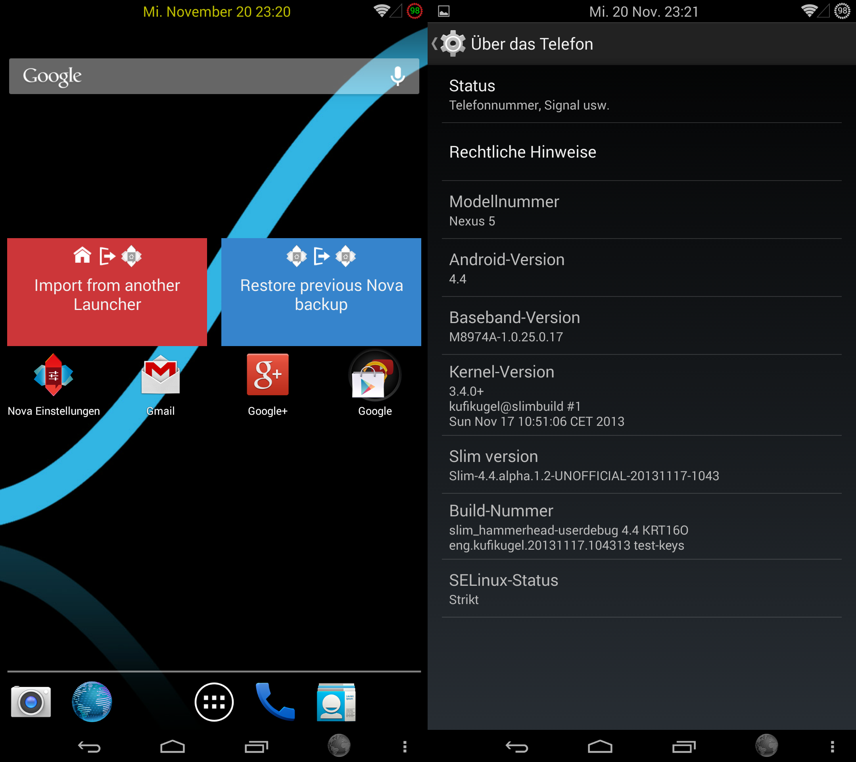Tap the date Mi. November 20 23:20
Screen dimensions: 856x762
click(217, 12)
